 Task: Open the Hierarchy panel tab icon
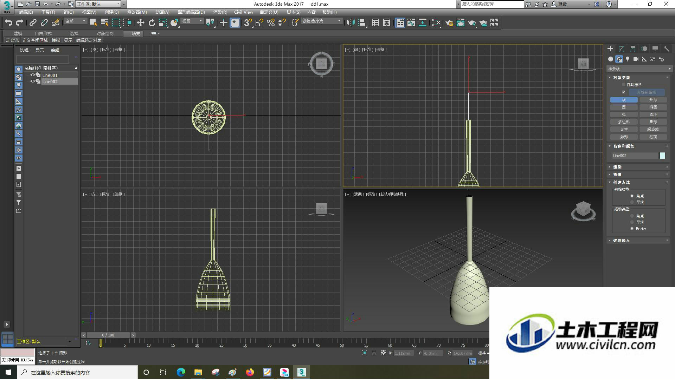[x=633, y=49]
